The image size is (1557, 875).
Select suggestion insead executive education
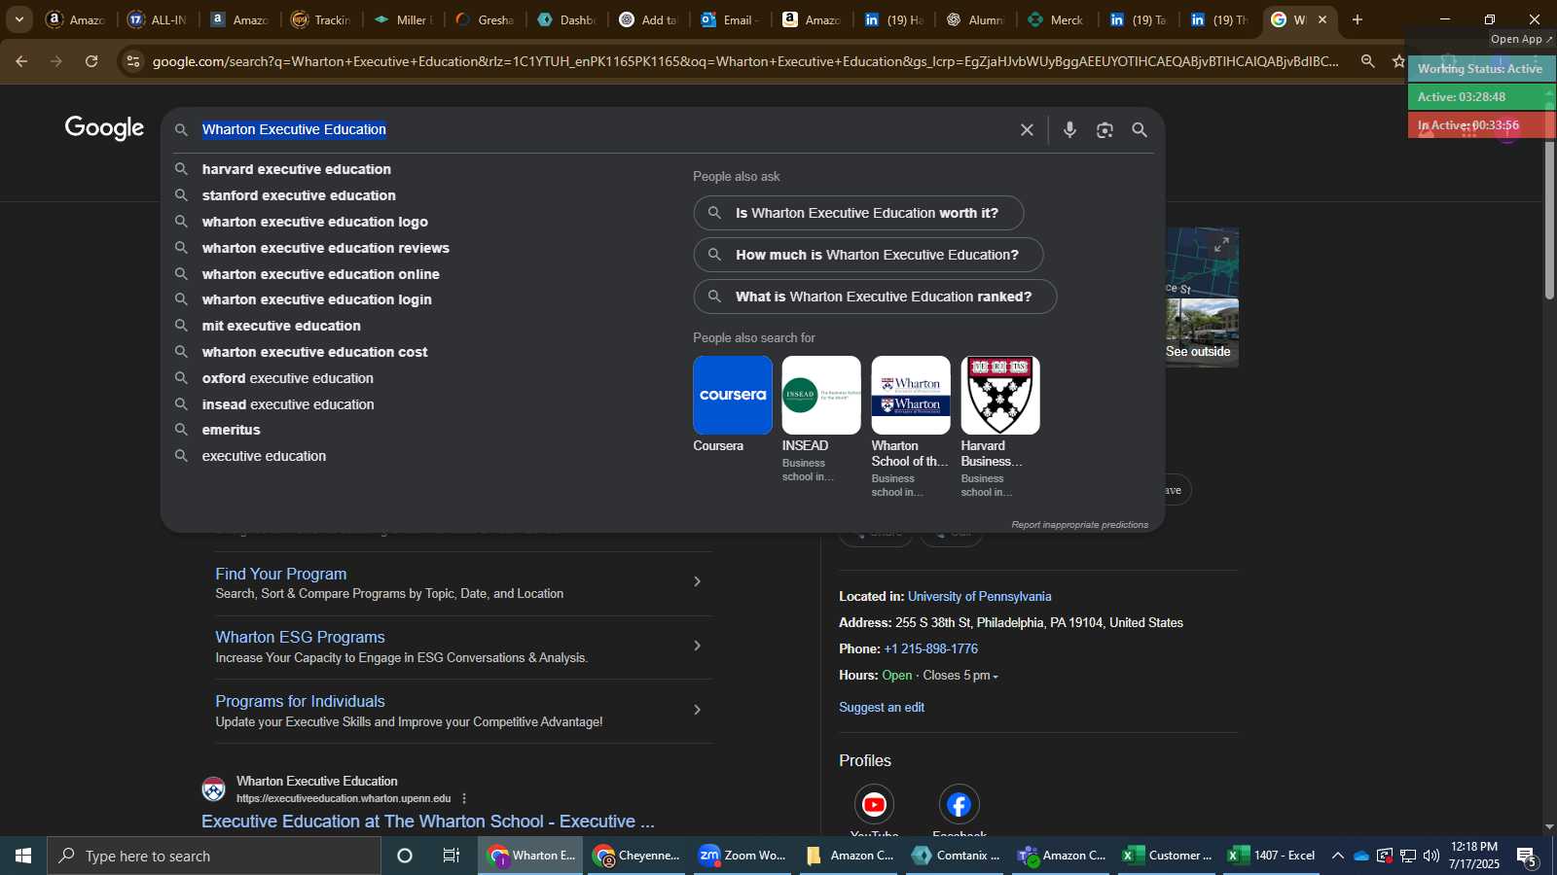click(288, 404)
